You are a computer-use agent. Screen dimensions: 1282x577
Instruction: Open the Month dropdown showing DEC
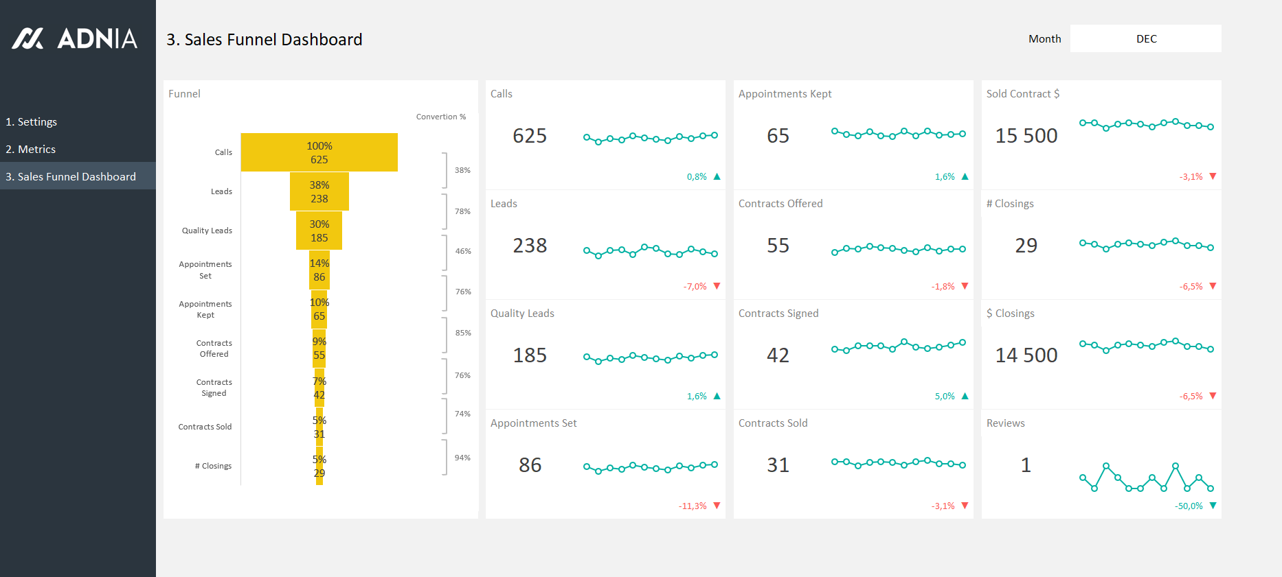[1145, 38]
